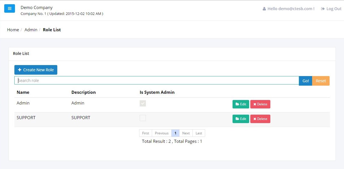Go to Next page
The height and width of the screenshot is (169, 344).
186,133
